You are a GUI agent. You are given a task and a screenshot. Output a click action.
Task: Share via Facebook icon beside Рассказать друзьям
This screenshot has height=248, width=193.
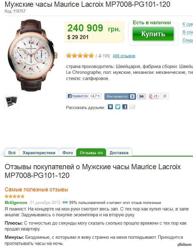point(124,107)
